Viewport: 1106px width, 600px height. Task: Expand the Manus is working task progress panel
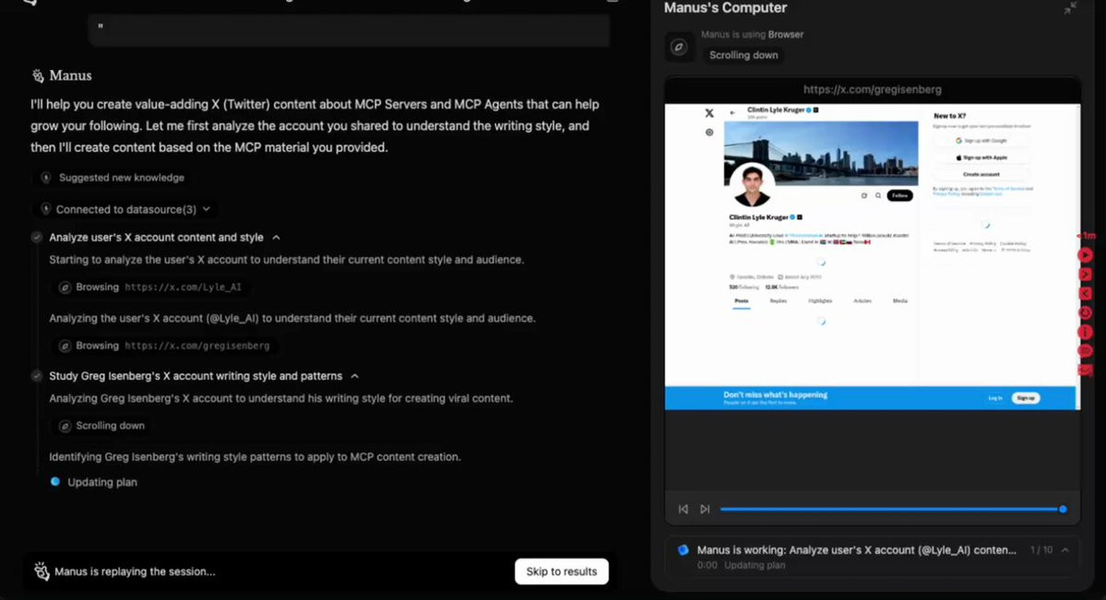click(1065, 550)
